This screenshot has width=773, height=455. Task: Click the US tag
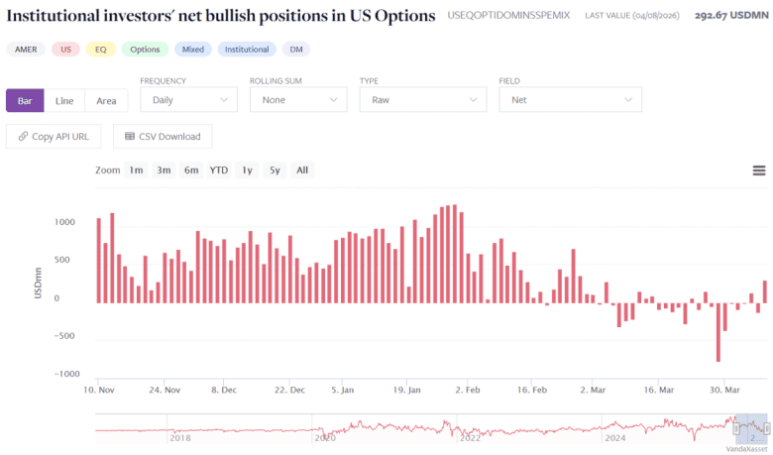65,50
